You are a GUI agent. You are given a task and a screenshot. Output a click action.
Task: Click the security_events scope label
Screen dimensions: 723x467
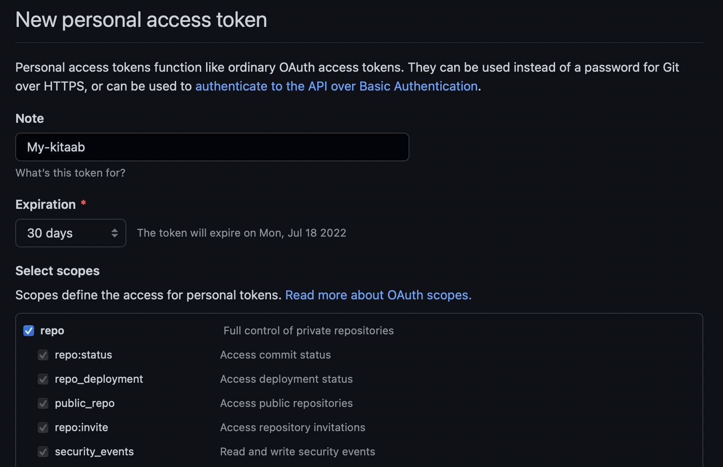(94, 452)
